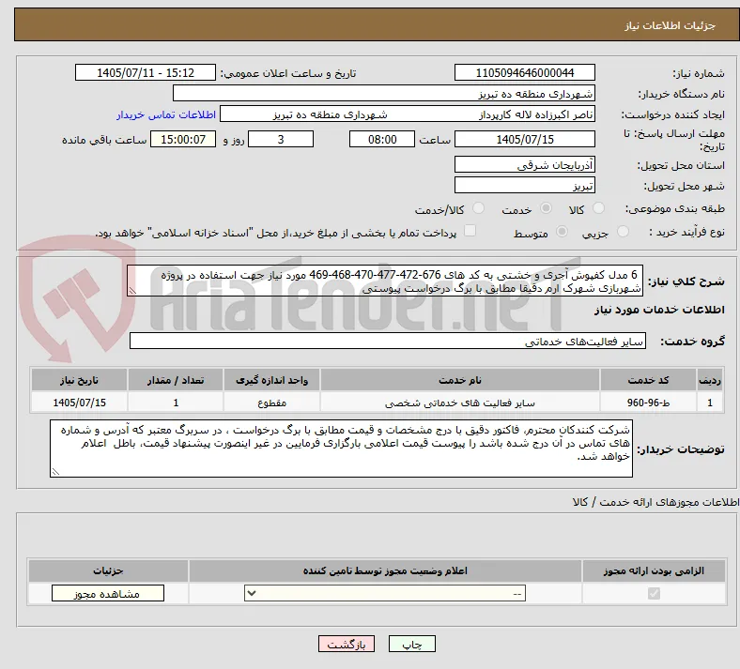This screenshot has width=740, height=669.
Task: Click the remaining time 15:00:07 field
Action: [183, 139]
